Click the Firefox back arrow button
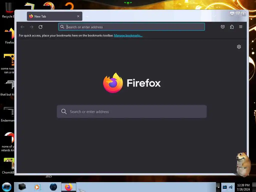This screenshot has height=192, width=256. [22, 27]
